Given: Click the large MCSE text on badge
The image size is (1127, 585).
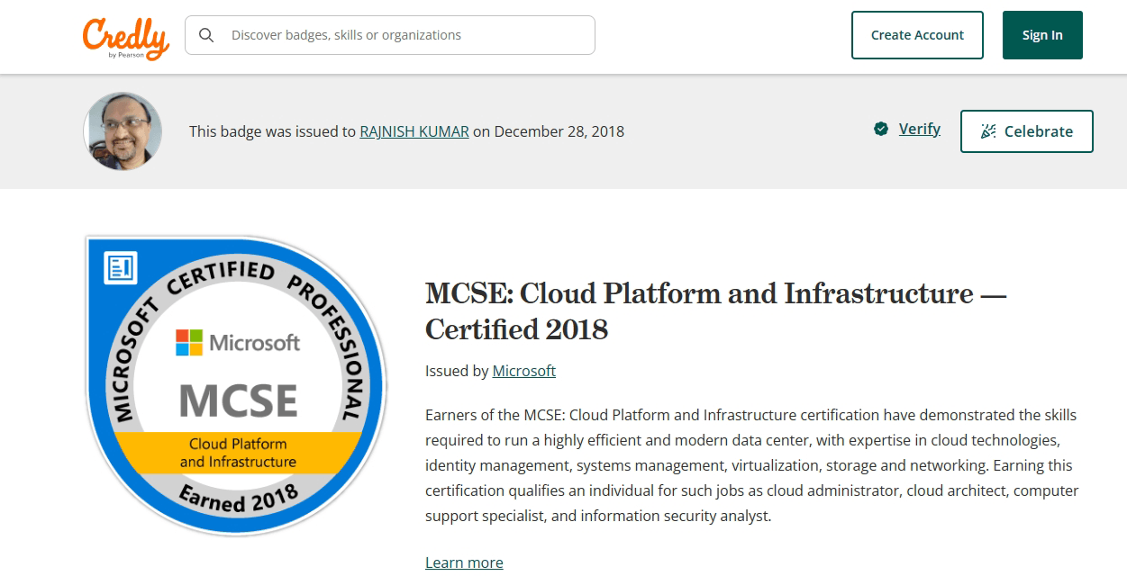Looking at the screenshot, I should (x=238, y=400).
